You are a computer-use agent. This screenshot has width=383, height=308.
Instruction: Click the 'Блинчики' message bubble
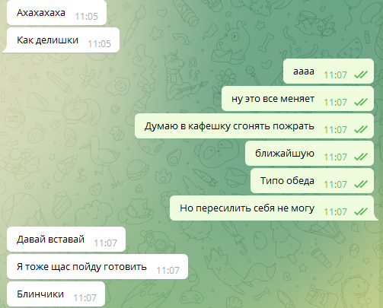pyautogui.click(x=56, y=294)
